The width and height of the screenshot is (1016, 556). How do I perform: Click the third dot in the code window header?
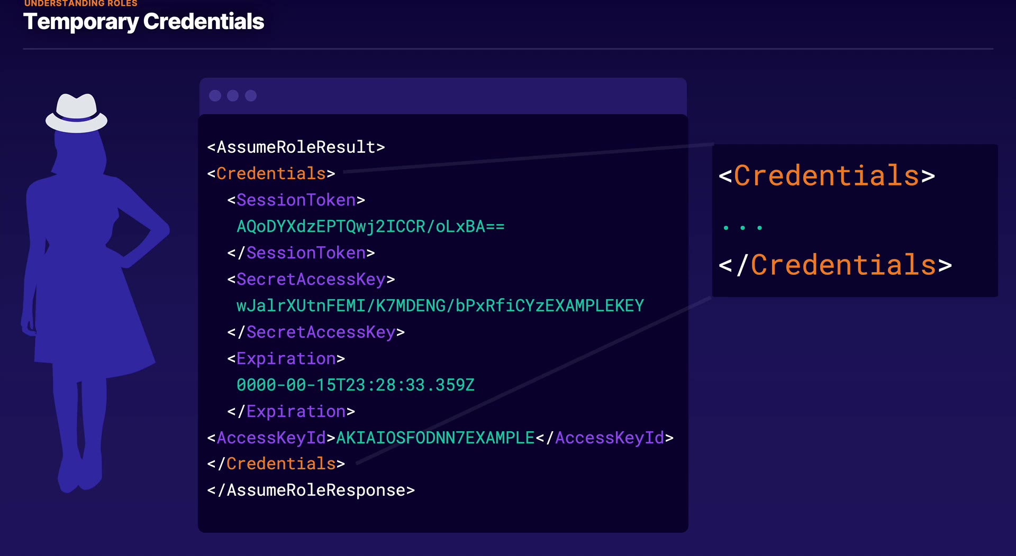[x=251, y=96]
